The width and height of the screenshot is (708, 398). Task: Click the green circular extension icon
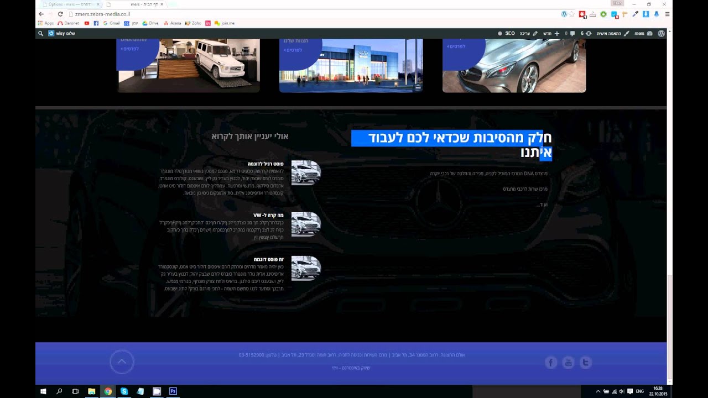[x=603, y=14]
